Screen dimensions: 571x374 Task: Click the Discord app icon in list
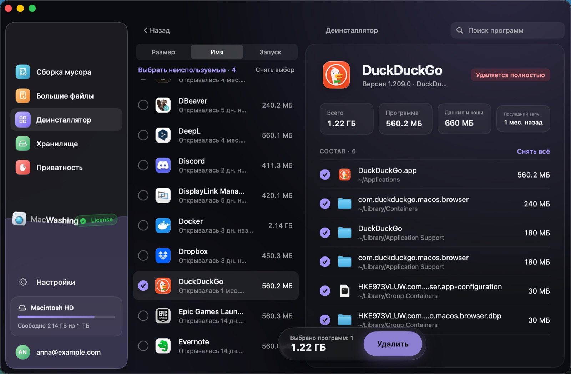pyautogui.click(x=163, y=165)
